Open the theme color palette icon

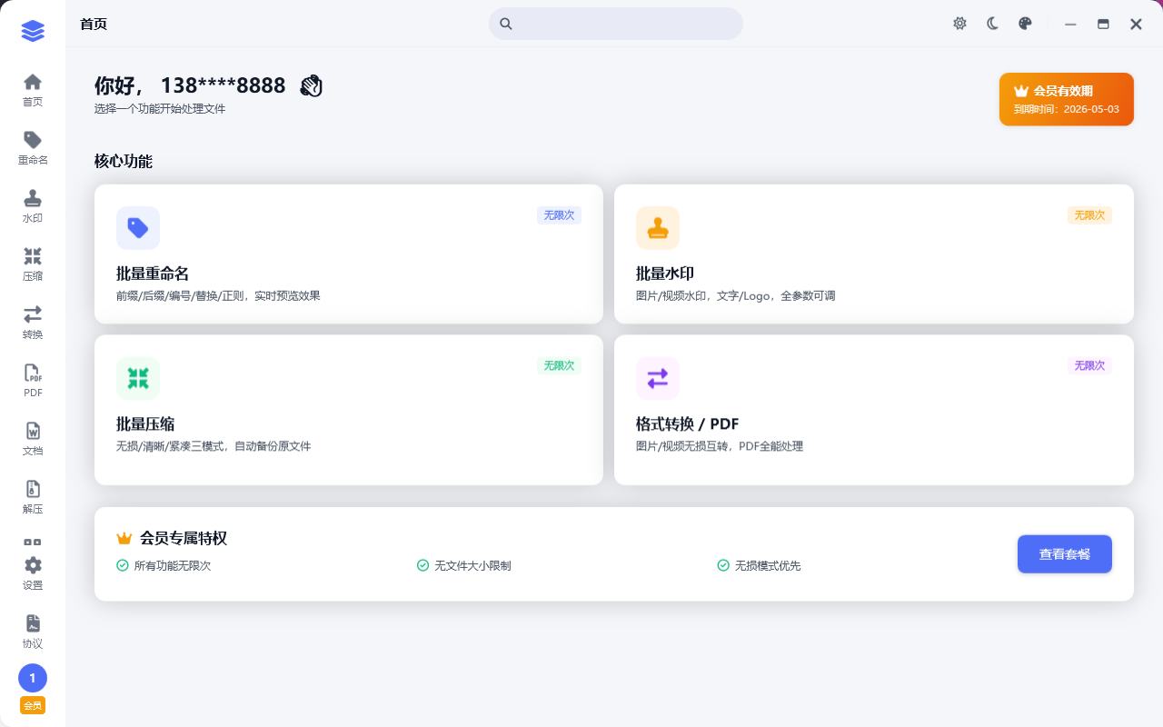[1025, 24]
